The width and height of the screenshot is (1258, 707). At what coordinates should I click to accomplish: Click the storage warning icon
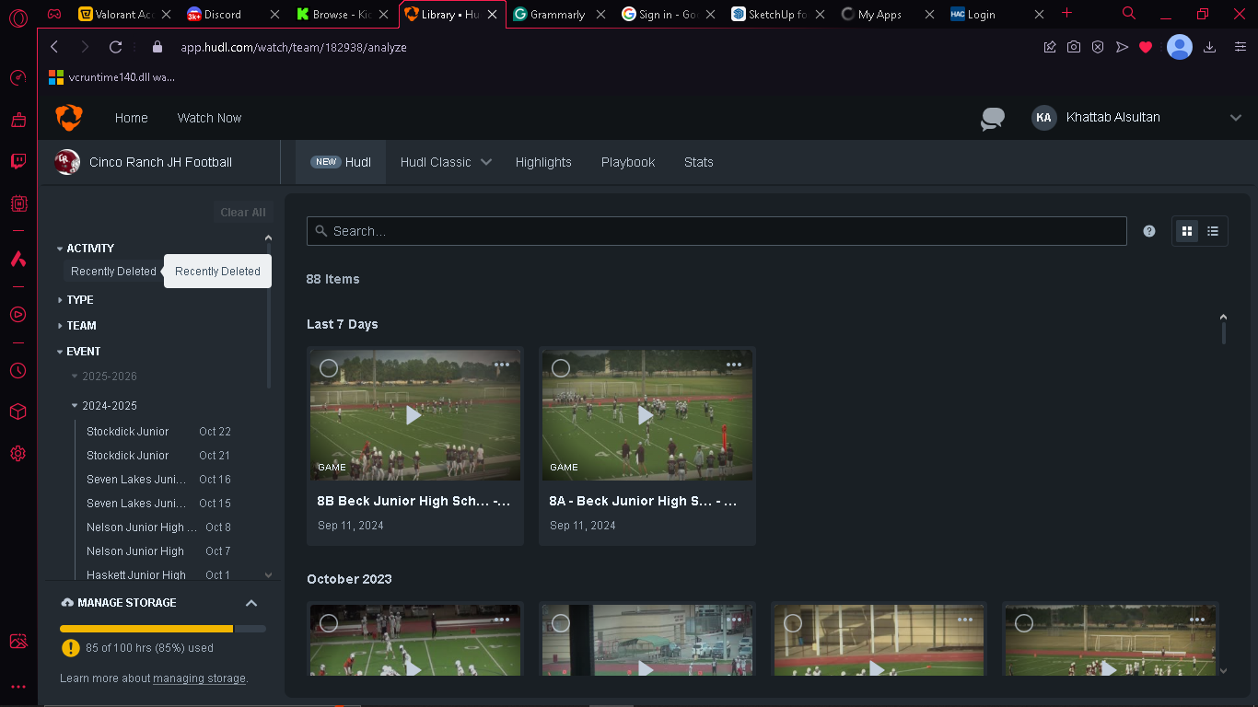tap(70, 648)
